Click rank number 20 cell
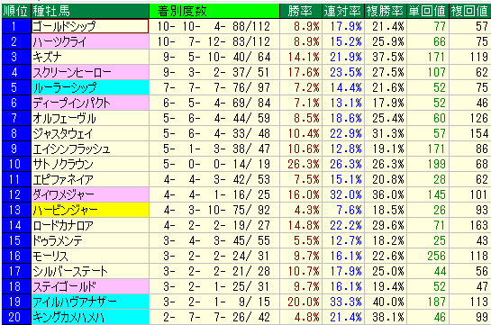 16,318
